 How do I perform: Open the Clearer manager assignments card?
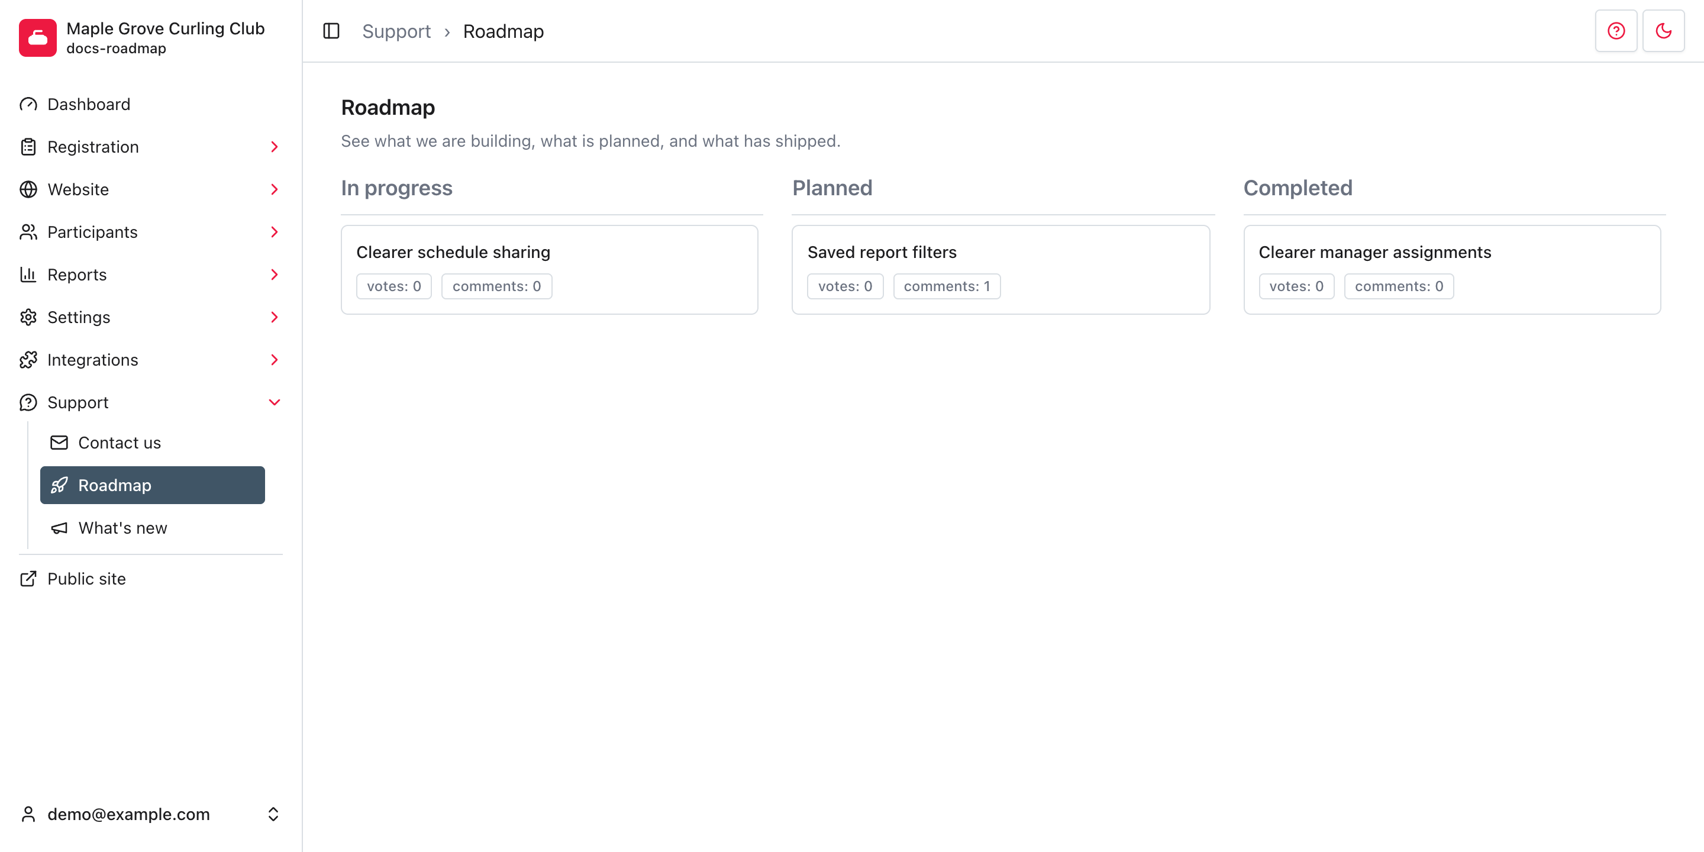pyautogui.click(x=1452, y=270)
